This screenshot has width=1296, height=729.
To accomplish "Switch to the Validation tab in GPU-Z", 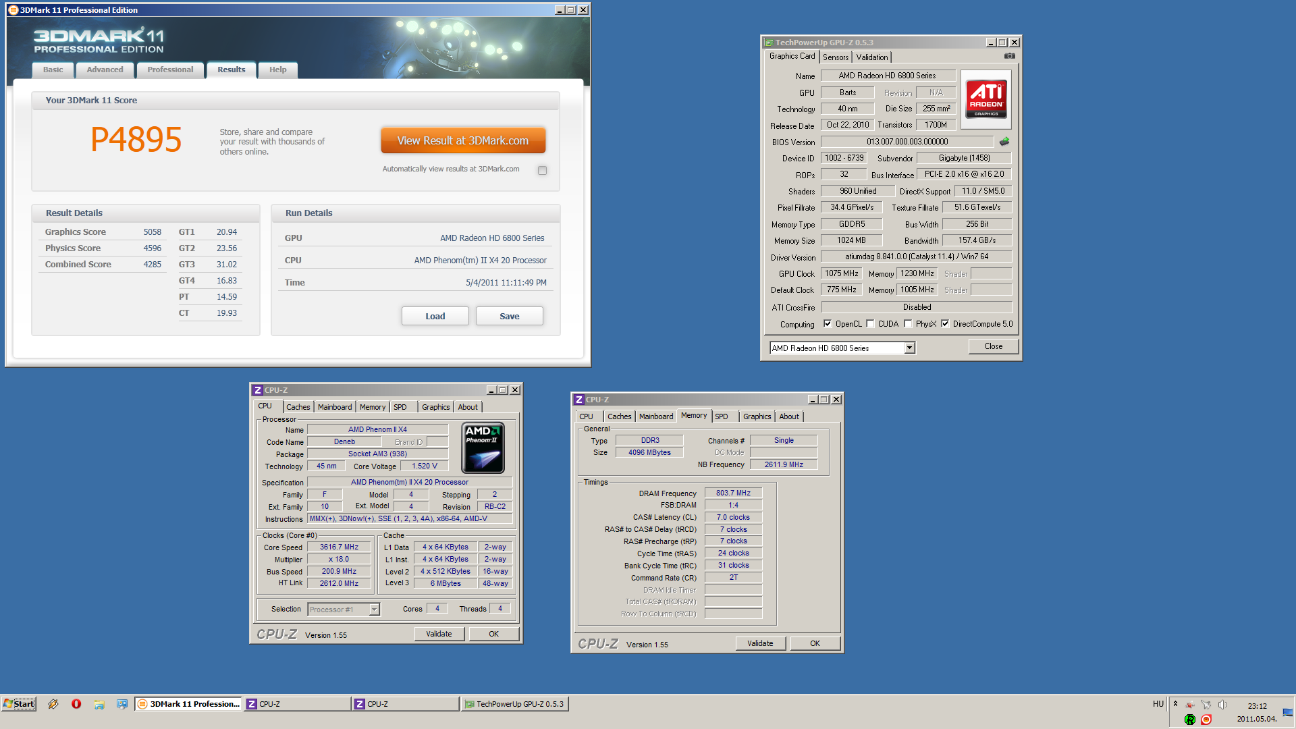I will [872, 57].
